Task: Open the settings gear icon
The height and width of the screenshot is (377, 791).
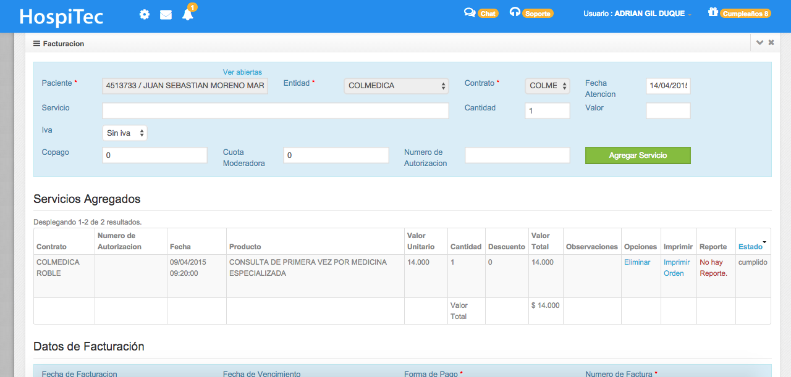Action: [x=144, y=14]
